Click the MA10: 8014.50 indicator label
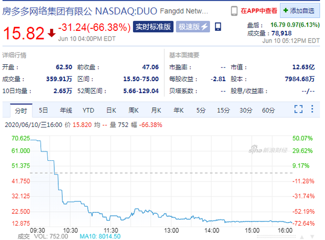Viewport: 325px width, 240px height. click(100, 236)
